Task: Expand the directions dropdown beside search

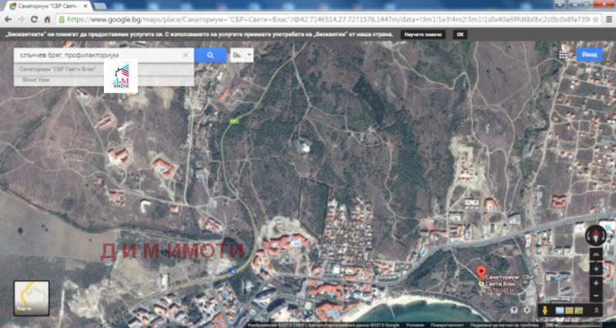Action: click(x=242, y=55)
